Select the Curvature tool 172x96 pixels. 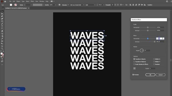tap(2, 19)
